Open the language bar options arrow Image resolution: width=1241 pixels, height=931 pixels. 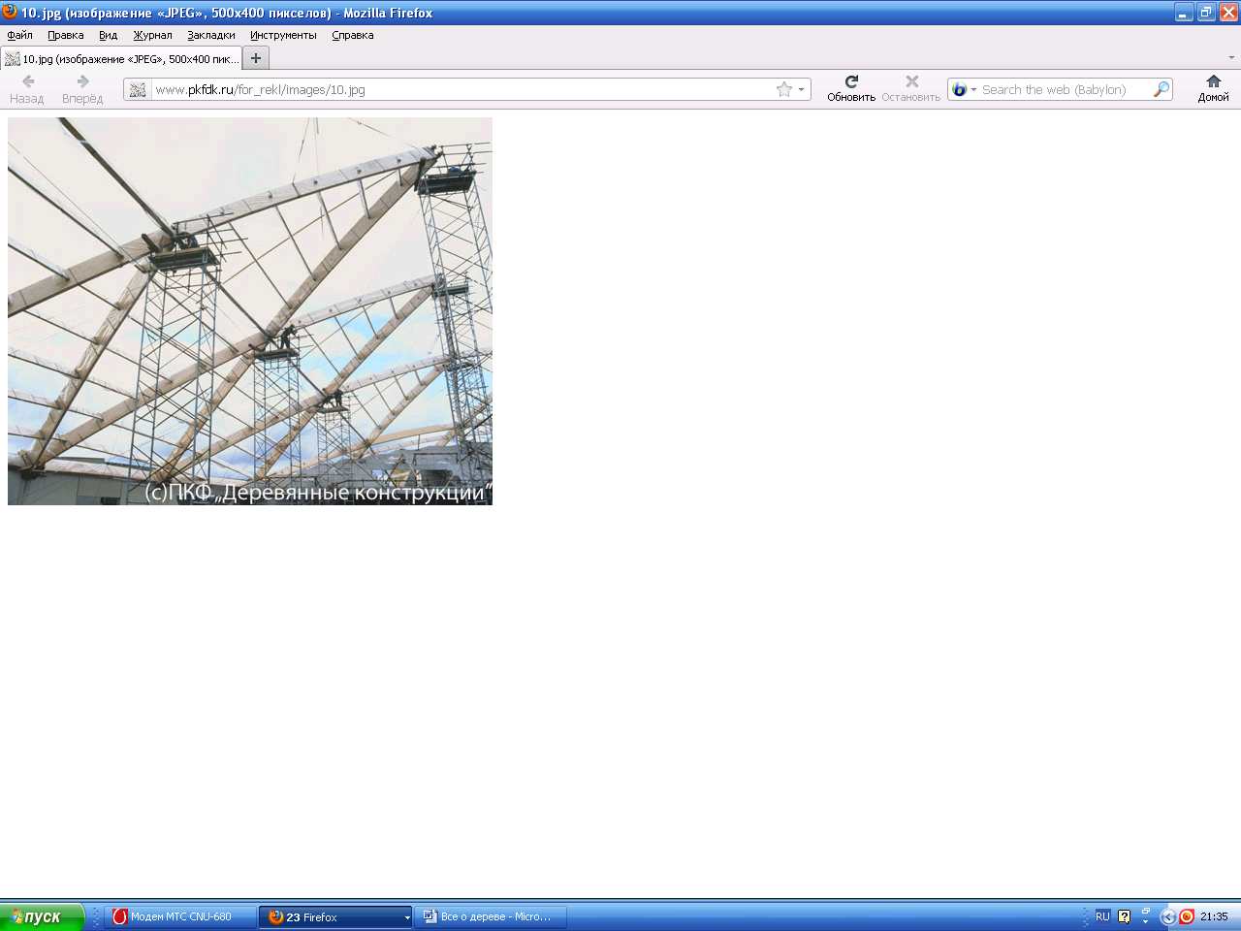(1145, 921)
